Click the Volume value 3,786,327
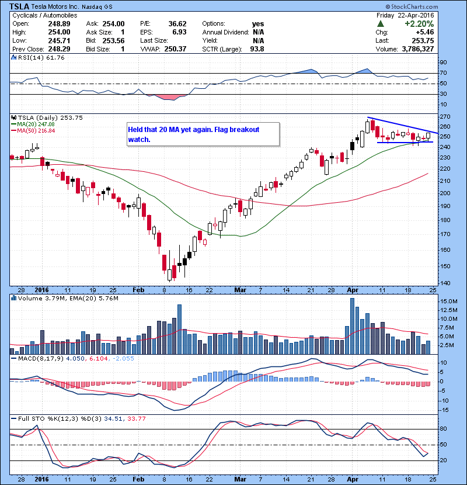The height and width of the screenshot is (485, 467). [418, 49]
